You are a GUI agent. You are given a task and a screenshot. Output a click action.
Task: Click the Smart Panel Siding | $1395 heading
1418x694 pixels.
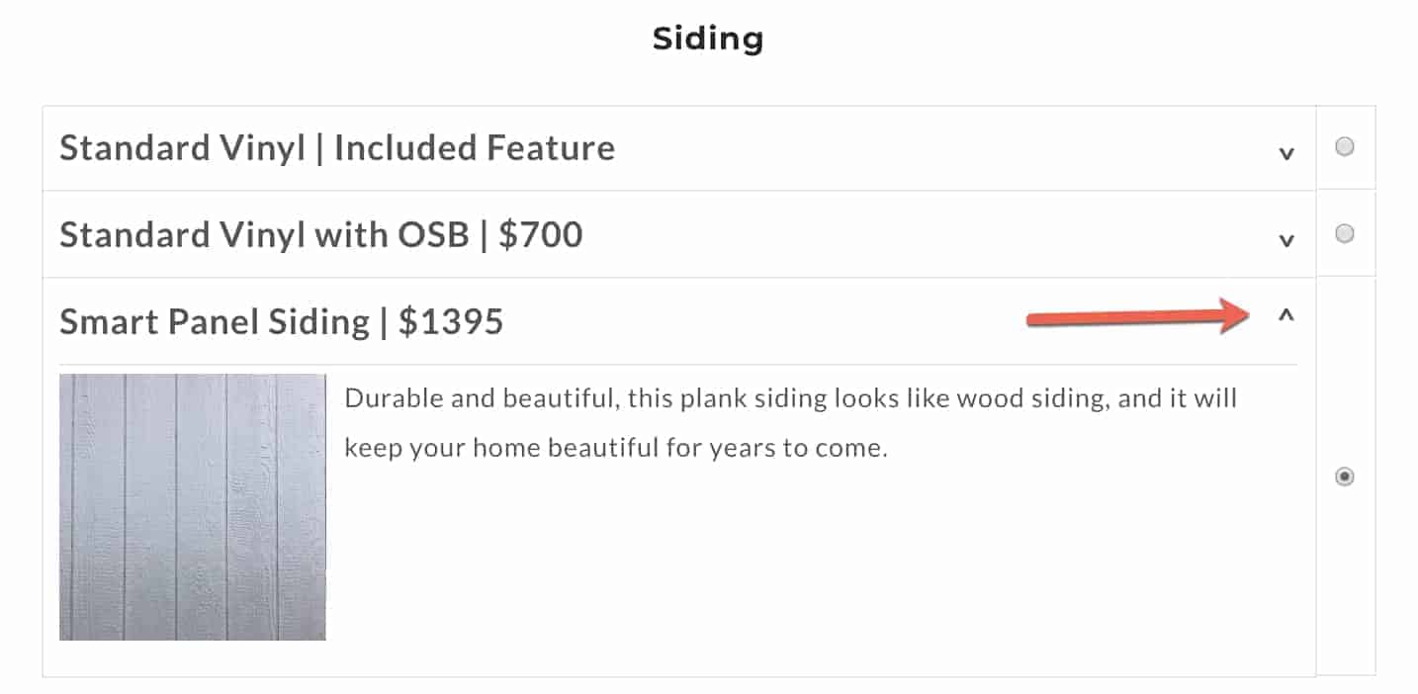click(282, 321)
